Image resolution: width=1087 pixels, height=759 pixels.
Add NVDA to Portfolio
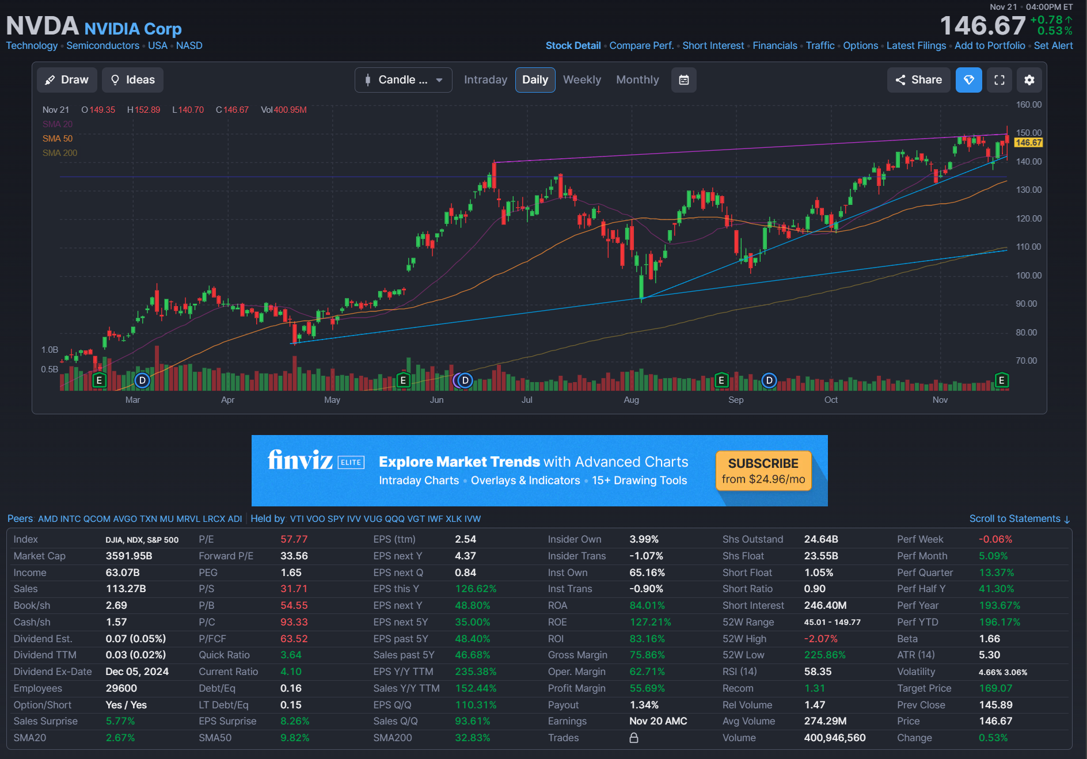[990, 45]
